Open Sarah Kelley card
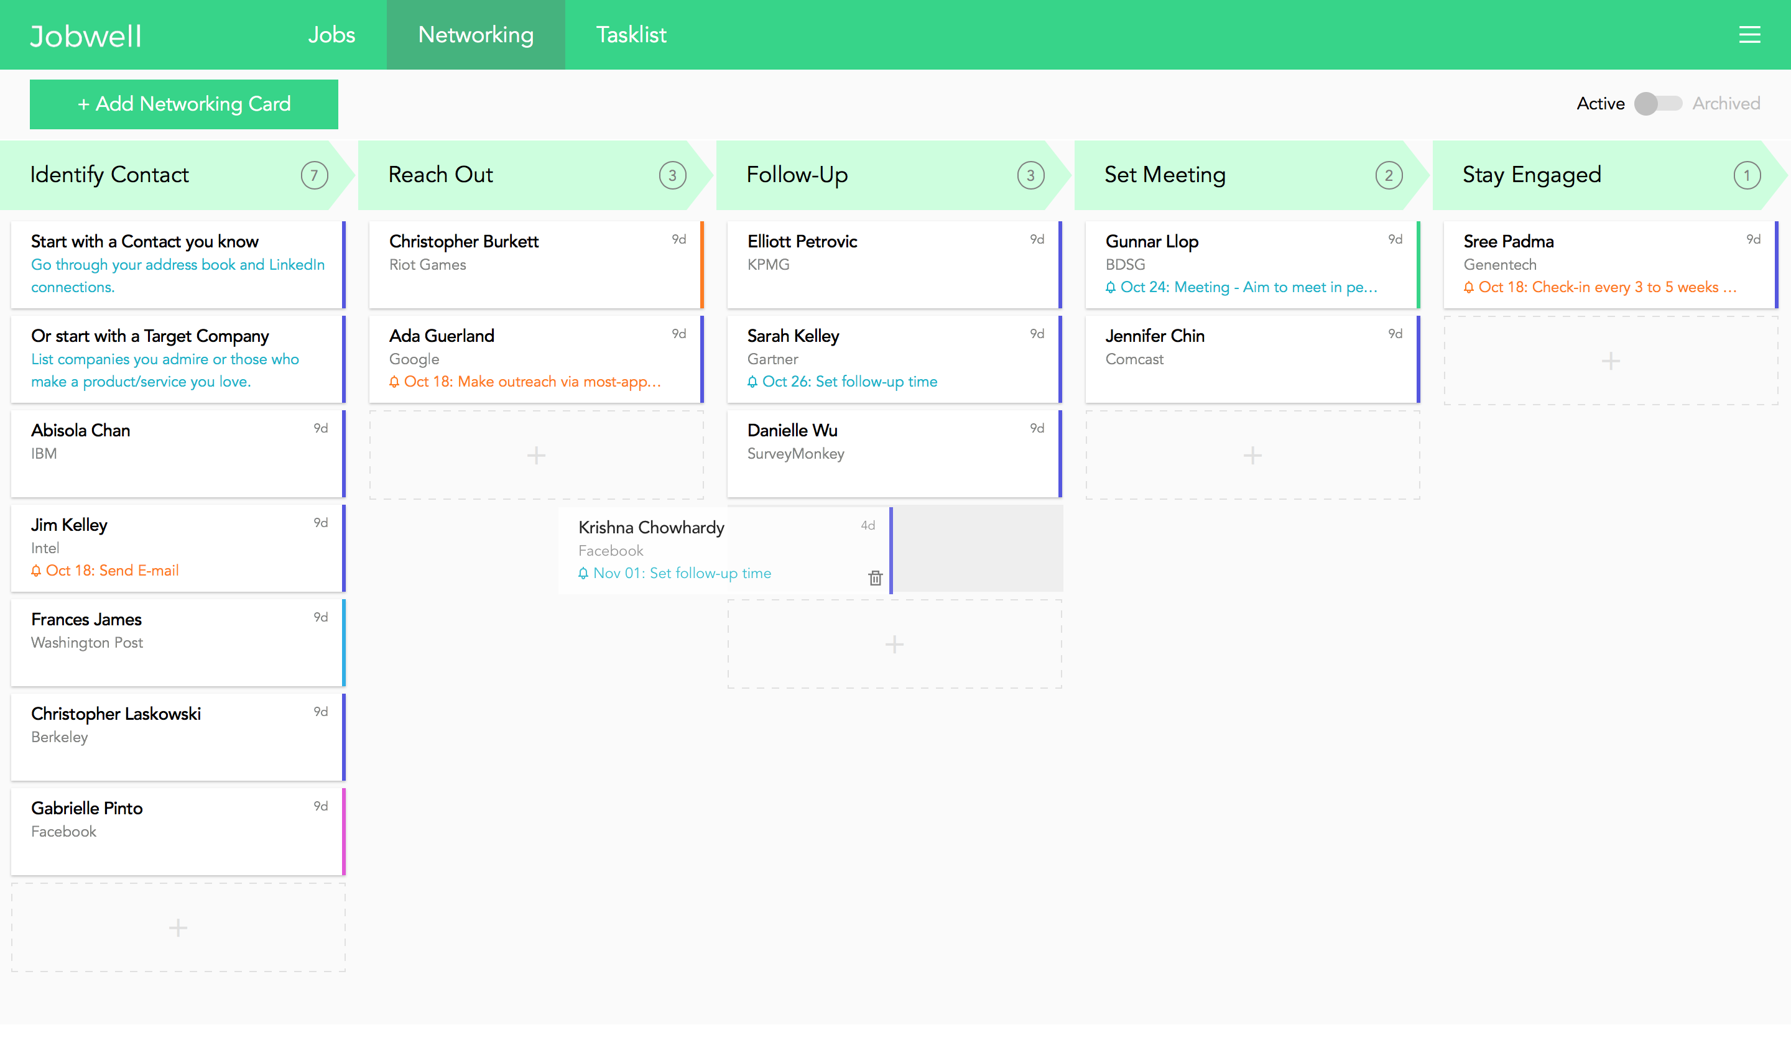The width and height of the screenshot is (1791, 1043). pyautogui.click(x=894, y=359)
